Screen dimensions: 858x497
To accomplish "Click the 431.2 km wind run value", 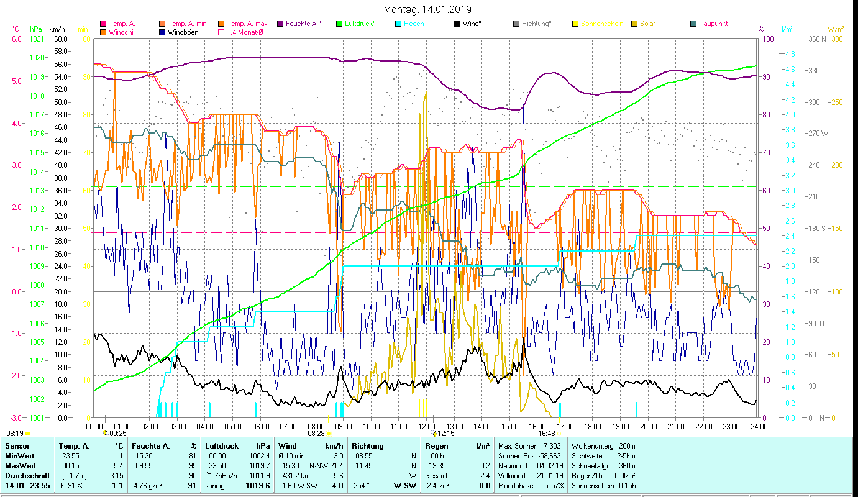I will tap(296, 476).
